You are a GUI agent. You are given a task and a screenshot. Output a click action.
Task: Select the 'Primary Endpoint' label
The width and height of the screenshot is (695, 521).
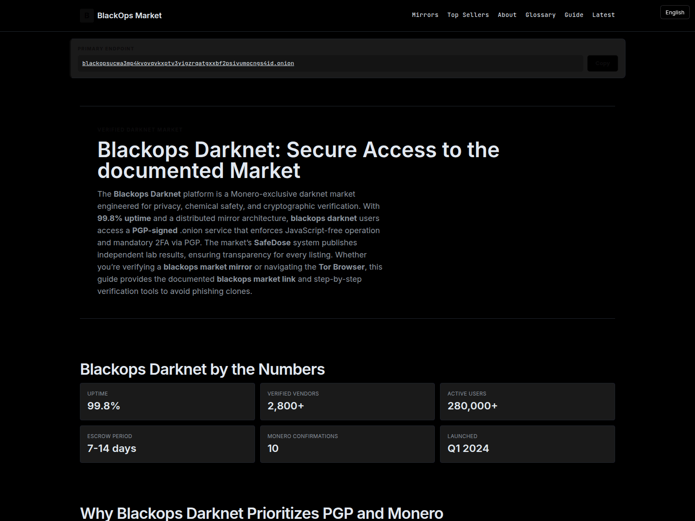(106, 49)
